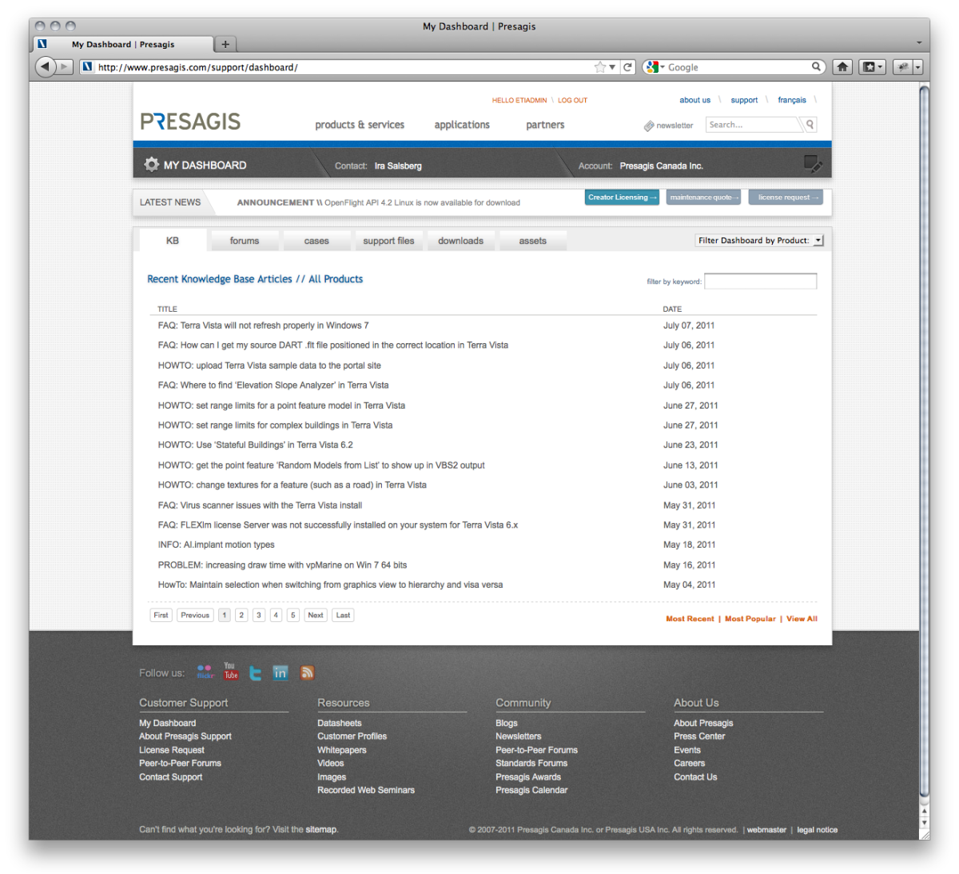Click the Presagis logo
The height and width of the screenshot is (874, 959).
click(x=190, y=122)
